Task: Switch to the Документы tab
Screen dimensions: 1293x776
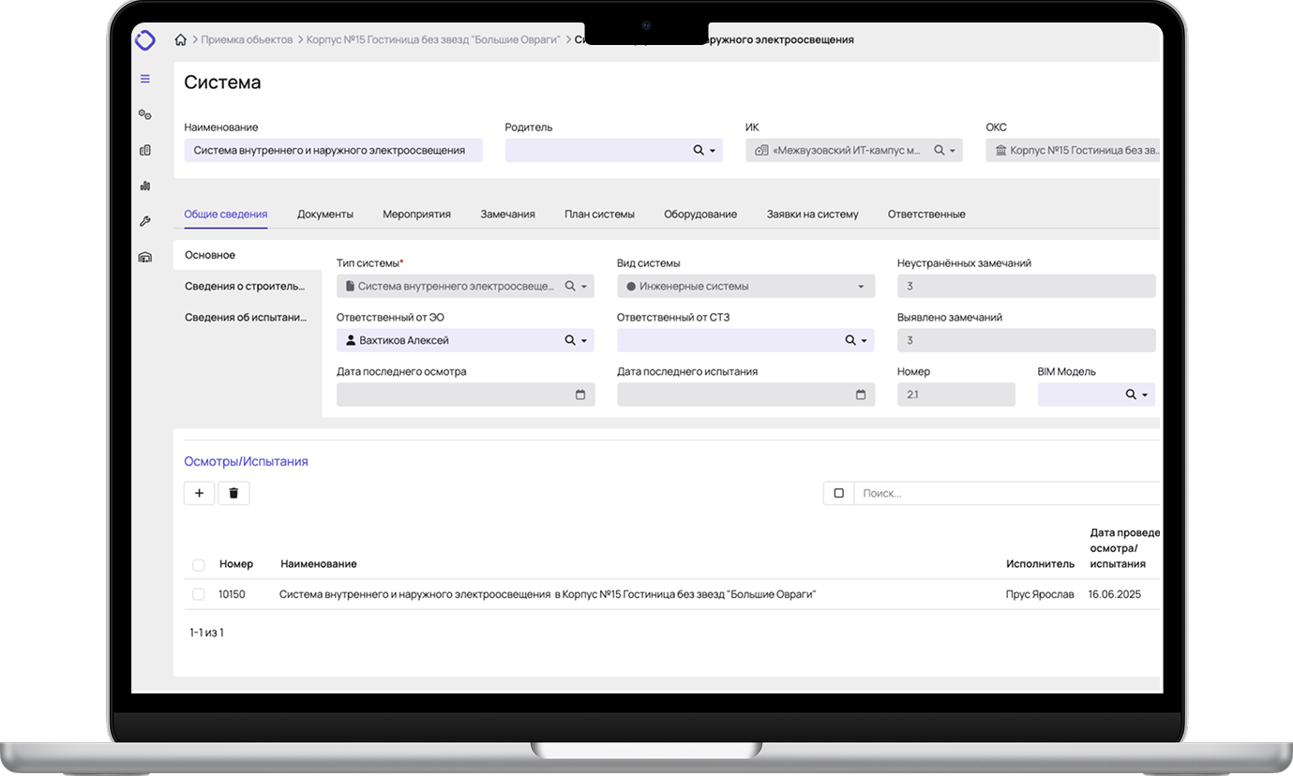Action: (x=324, y=214)
